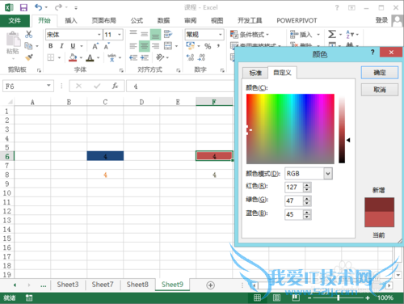Decrease the font size

point(107,46)
